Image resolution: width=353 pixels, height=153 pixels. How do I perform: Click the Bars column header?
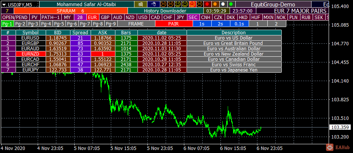[x=126, y=33]
